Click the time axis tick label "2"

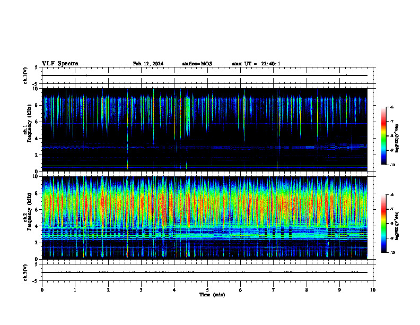[x=108, y=290]
